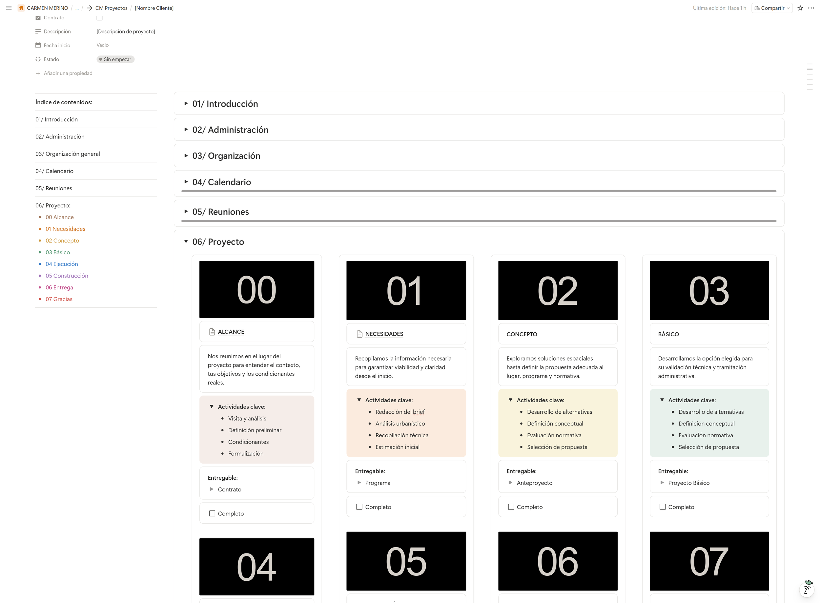Expand the 02/ Administración section
Image resolution: width=820 pixels, height=603 pixels.
click(x=186, y=129)
